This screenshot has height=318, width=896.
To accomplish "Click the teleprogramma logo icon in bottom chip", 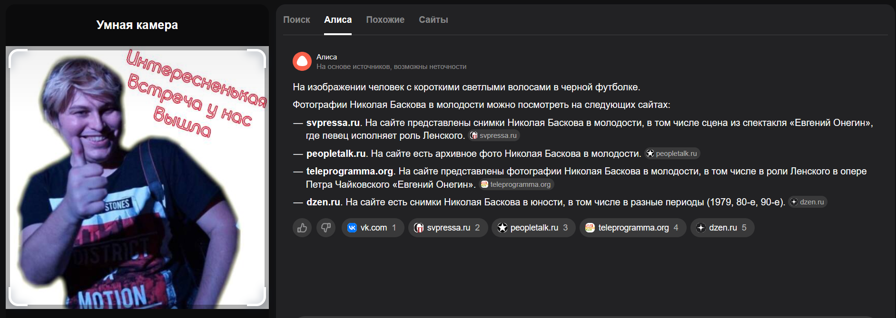I will [590, 228].
